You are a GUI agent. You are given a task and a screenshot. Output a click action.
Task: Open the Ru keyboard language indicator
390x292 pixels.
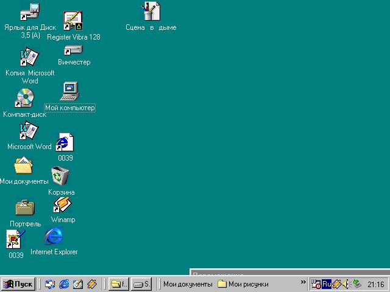coord(327,284)
